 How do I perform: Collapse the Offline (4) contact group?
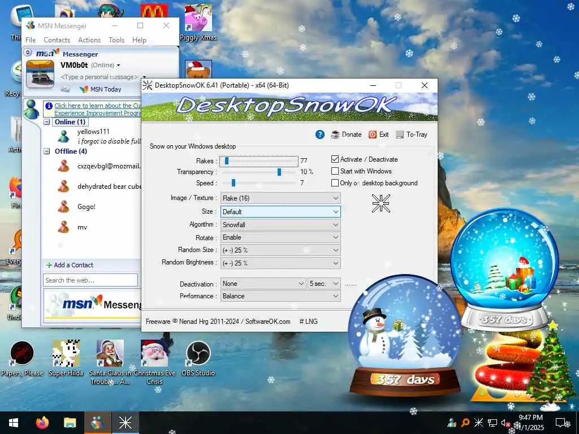[x=47, y=151]
